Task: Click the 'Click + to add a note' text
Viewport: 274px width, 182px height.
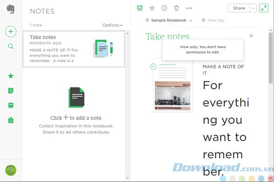Action: pos(76,118)
